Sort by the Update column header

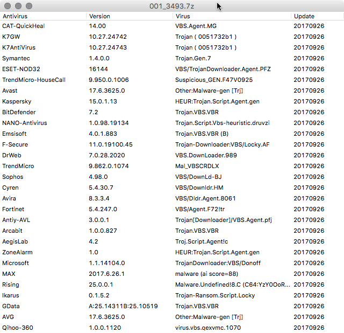[x=317, y=16]
